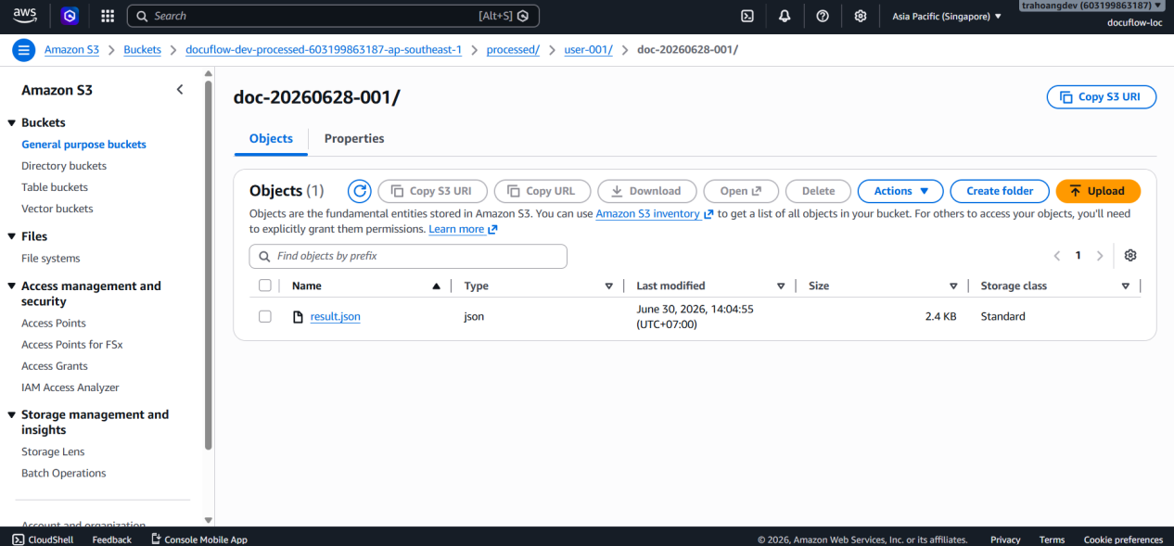
Task: Select all objects header checkbox
Action: [265, 286]
